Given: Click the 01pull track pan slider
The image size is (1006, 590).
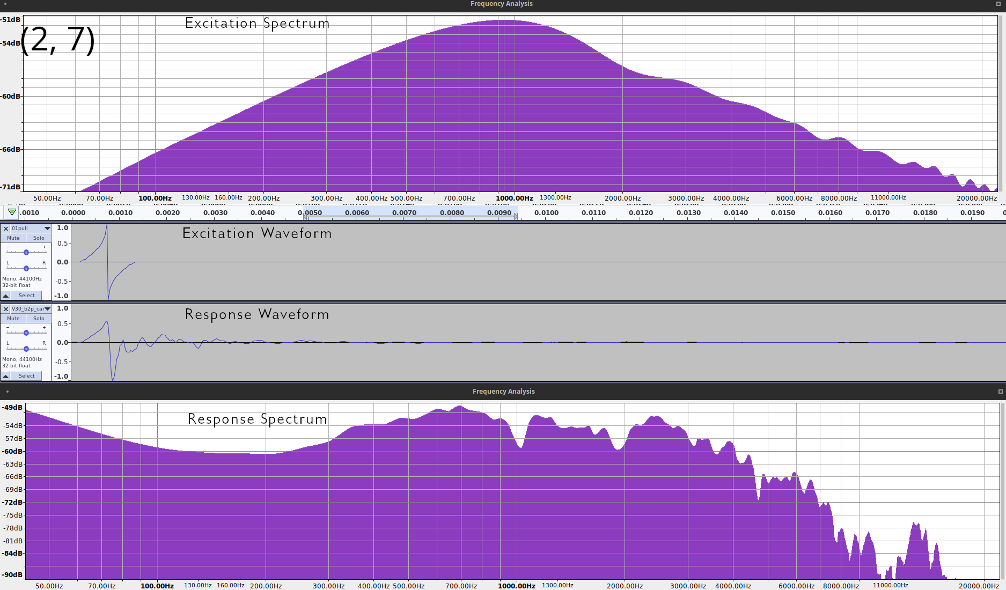Looking at the screenshot, I should pos(26,268).
